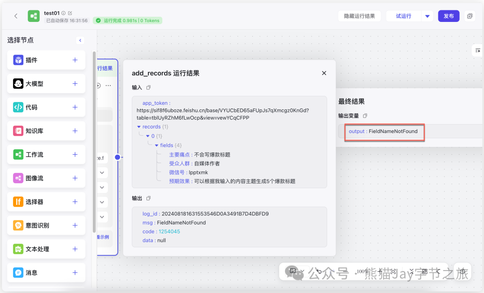Add a 插件 node with plus
The height and width of the screenshot is (293, 484).
75,60
